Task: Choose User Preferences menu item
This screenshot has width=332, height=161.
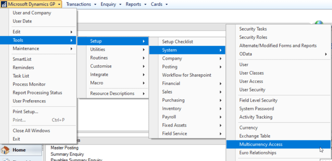Action: coord(29,101)
